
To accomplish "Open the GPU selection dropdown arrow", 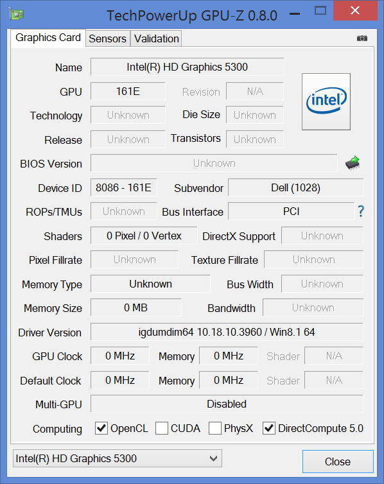I will [x=213, y=458].
